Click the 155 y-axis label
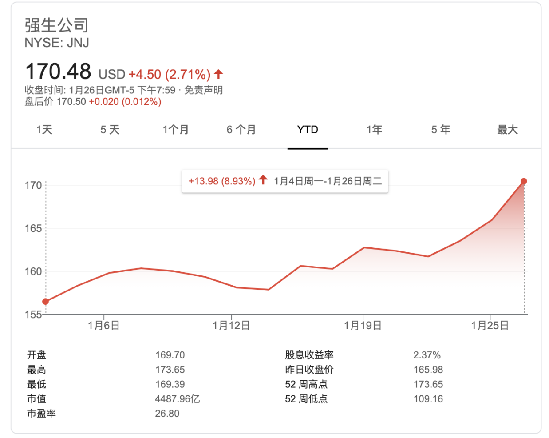The image size is (549, 438). pyautogui.click(x=33, y=315)
